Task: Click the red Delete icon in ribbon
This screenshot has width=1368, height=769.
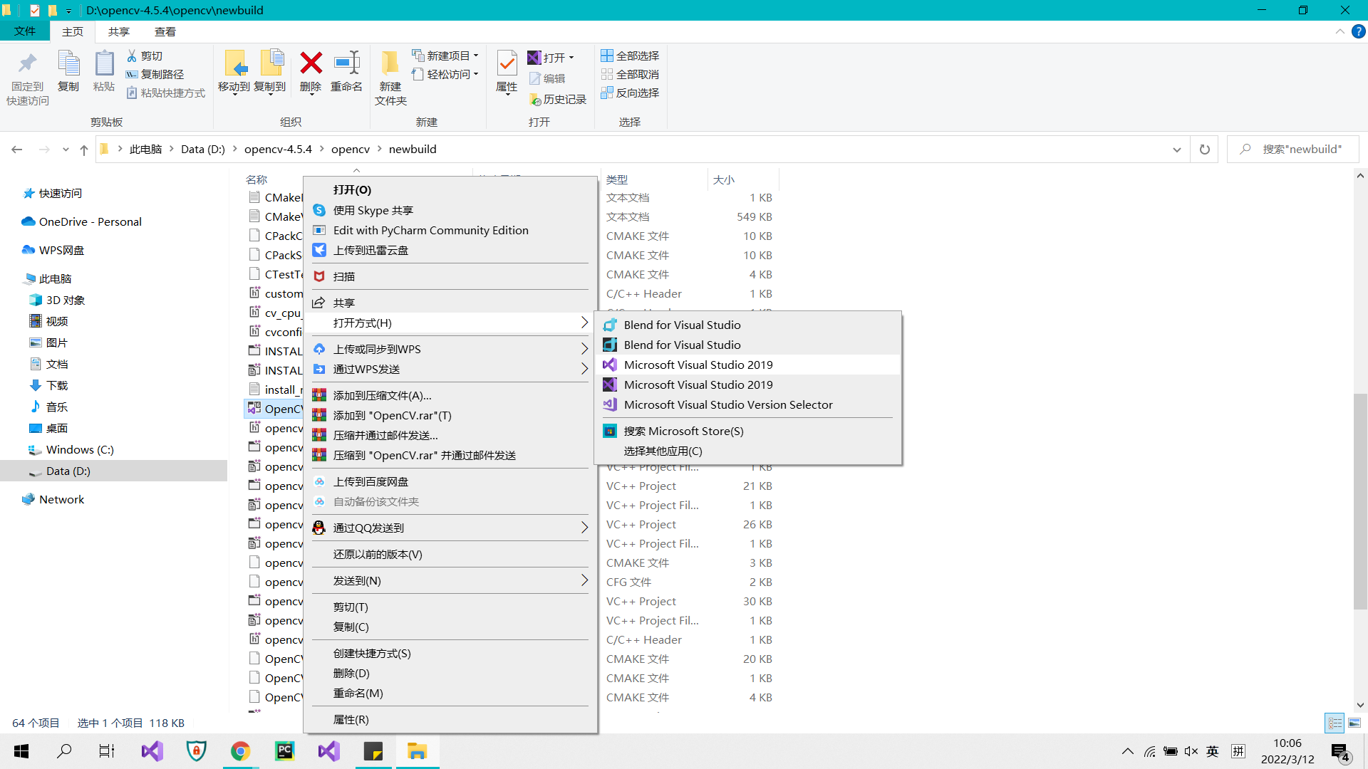Action: point(311,63)
